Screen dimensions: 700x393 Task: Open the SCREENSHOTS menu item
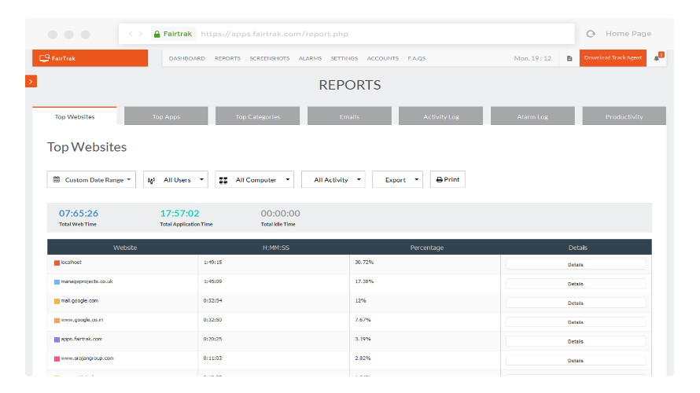pyautogui.click(x=270, y=58)
